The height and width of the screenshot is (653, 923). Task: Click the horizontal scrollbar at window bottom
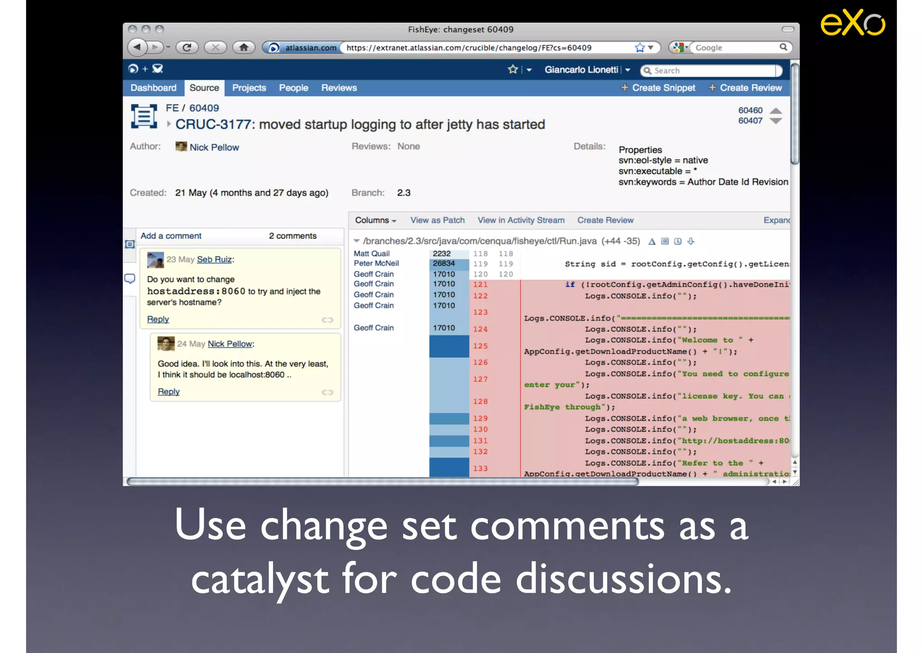click(x=383, y=481)
